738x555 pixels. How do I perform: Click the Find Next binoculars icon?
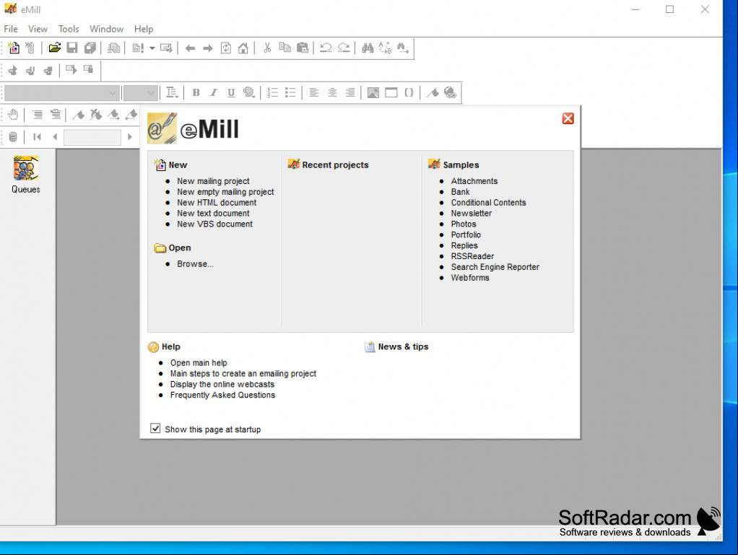(403, 48)
